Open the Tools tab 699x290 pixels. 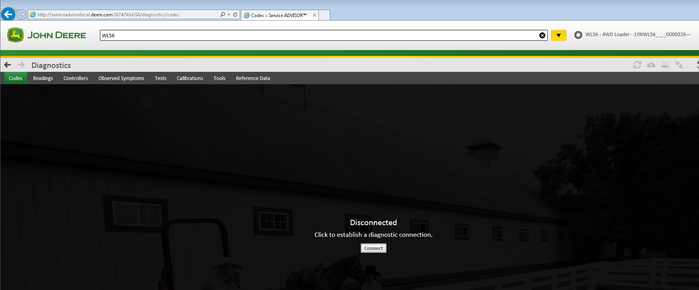point(219,78)
